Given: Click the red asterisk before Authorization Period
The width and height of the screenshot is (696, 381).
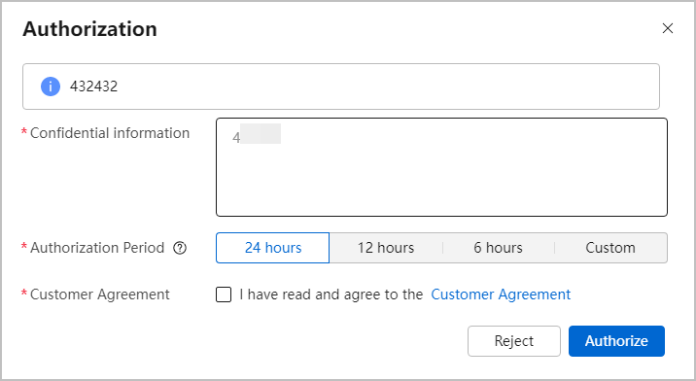Looking at the screenshot, I should [x=24, y=246].
